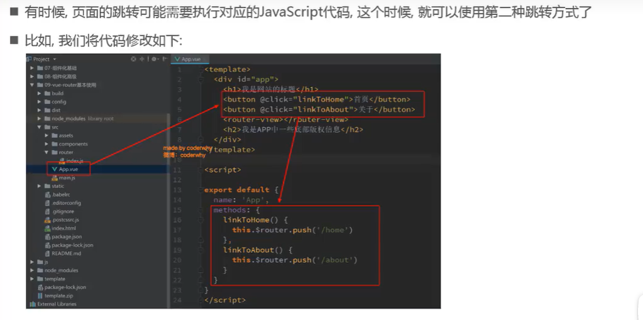
Task: Expand the 07-组件化基础 folder arrow
Action: (32, 68)
